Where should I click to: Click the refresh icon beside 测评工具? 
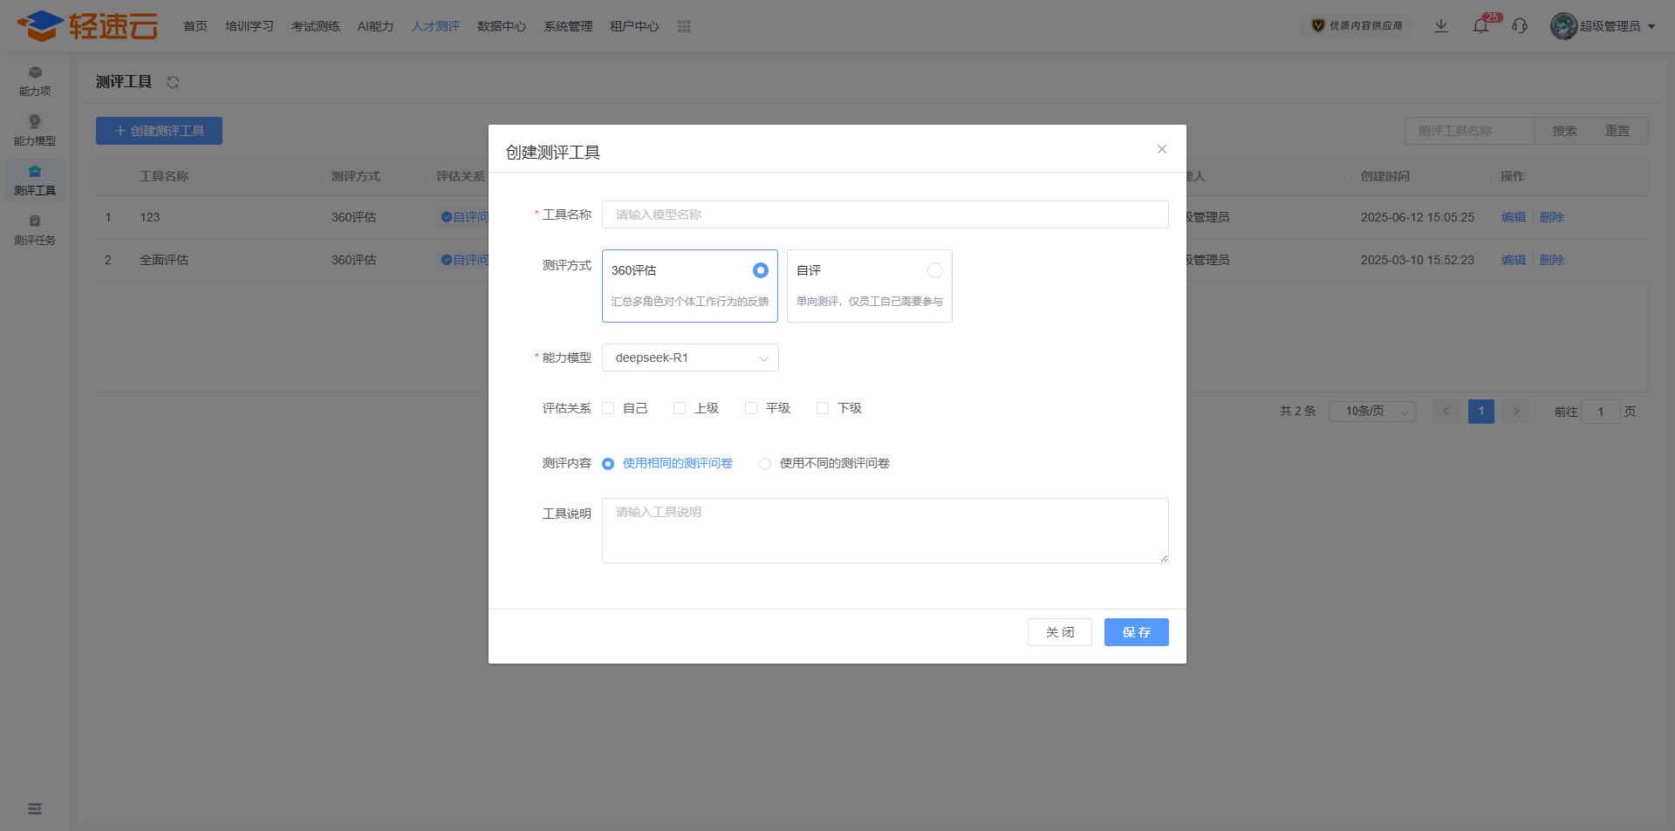173,82
